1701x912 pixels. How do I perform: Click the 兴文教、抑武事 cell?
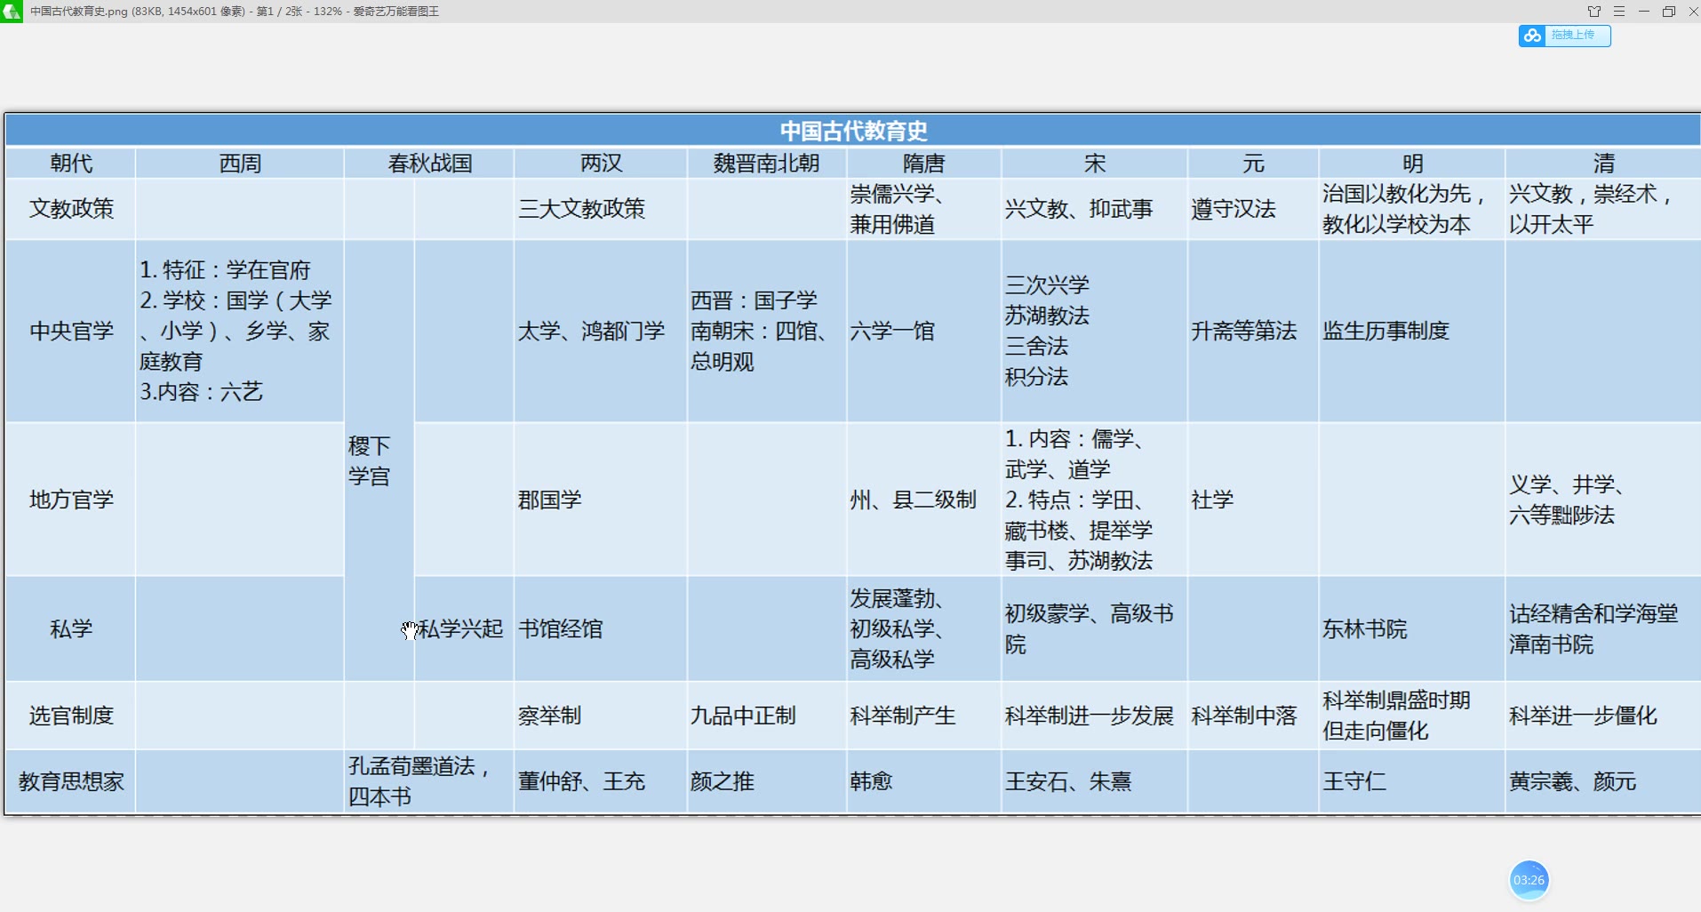[x=1094, y=209]
